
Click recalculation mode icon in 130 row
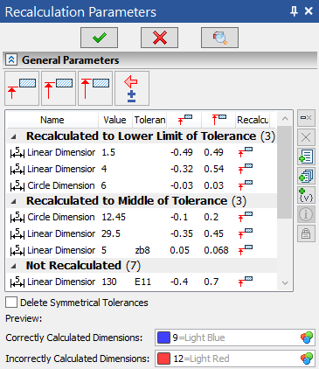pos(246,282)
